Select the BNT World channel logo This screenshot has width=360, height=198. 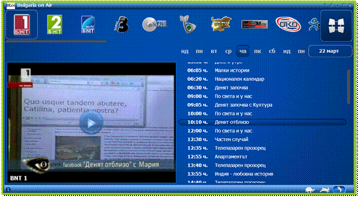pos(88,24)
